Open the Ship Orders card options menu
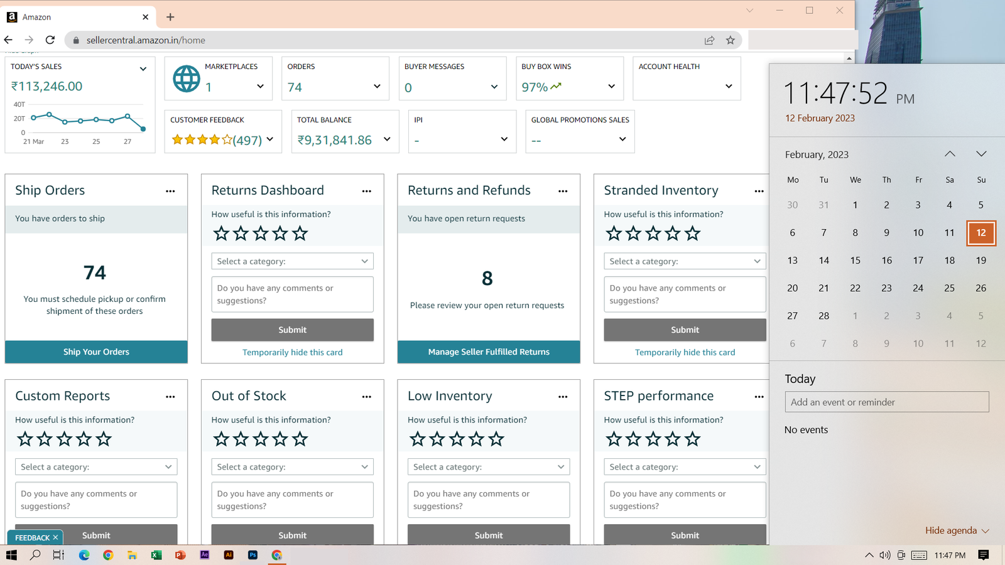The height and width of the screenshot is (565, 1005). [170, 191]
